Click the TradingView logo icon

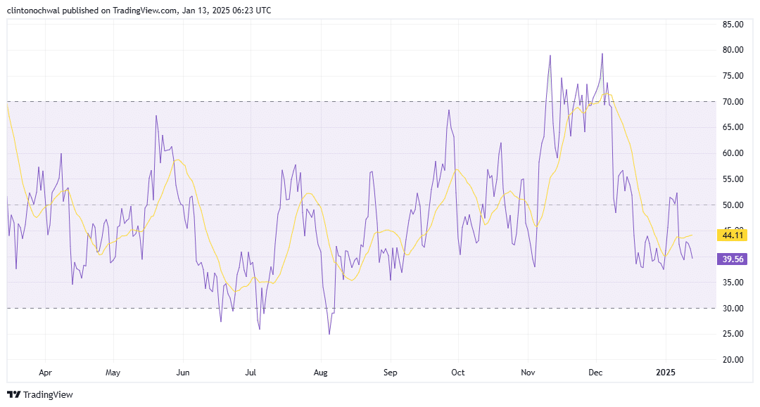pos(13,394)
